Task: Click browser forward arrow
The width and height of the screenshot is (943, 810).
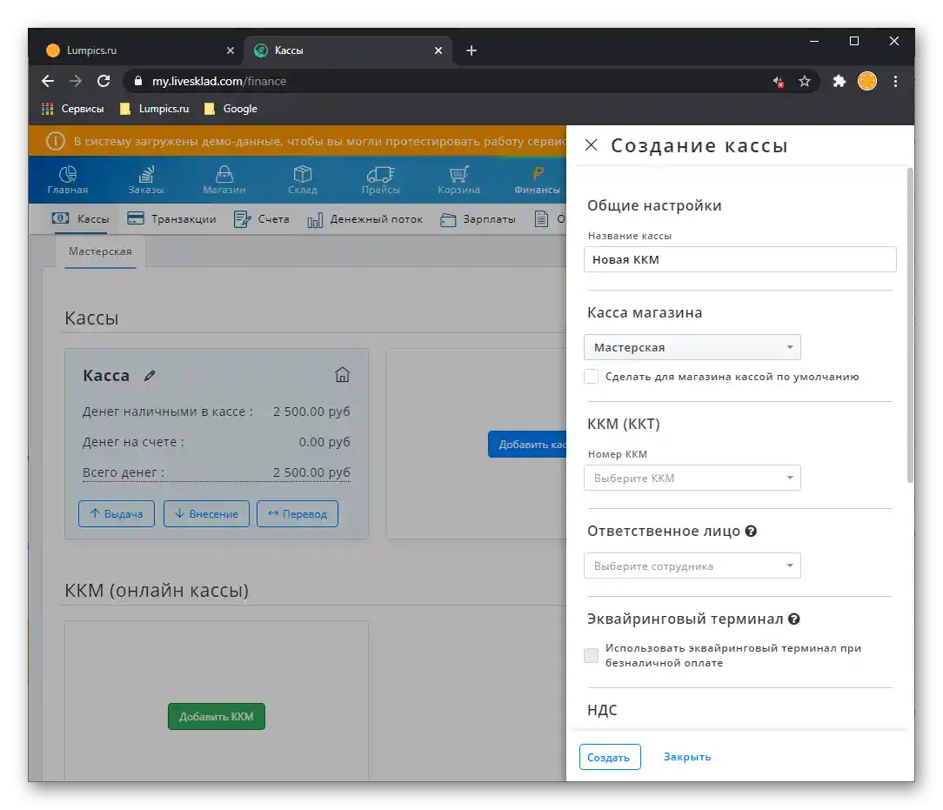Action: tap(75, 81)
